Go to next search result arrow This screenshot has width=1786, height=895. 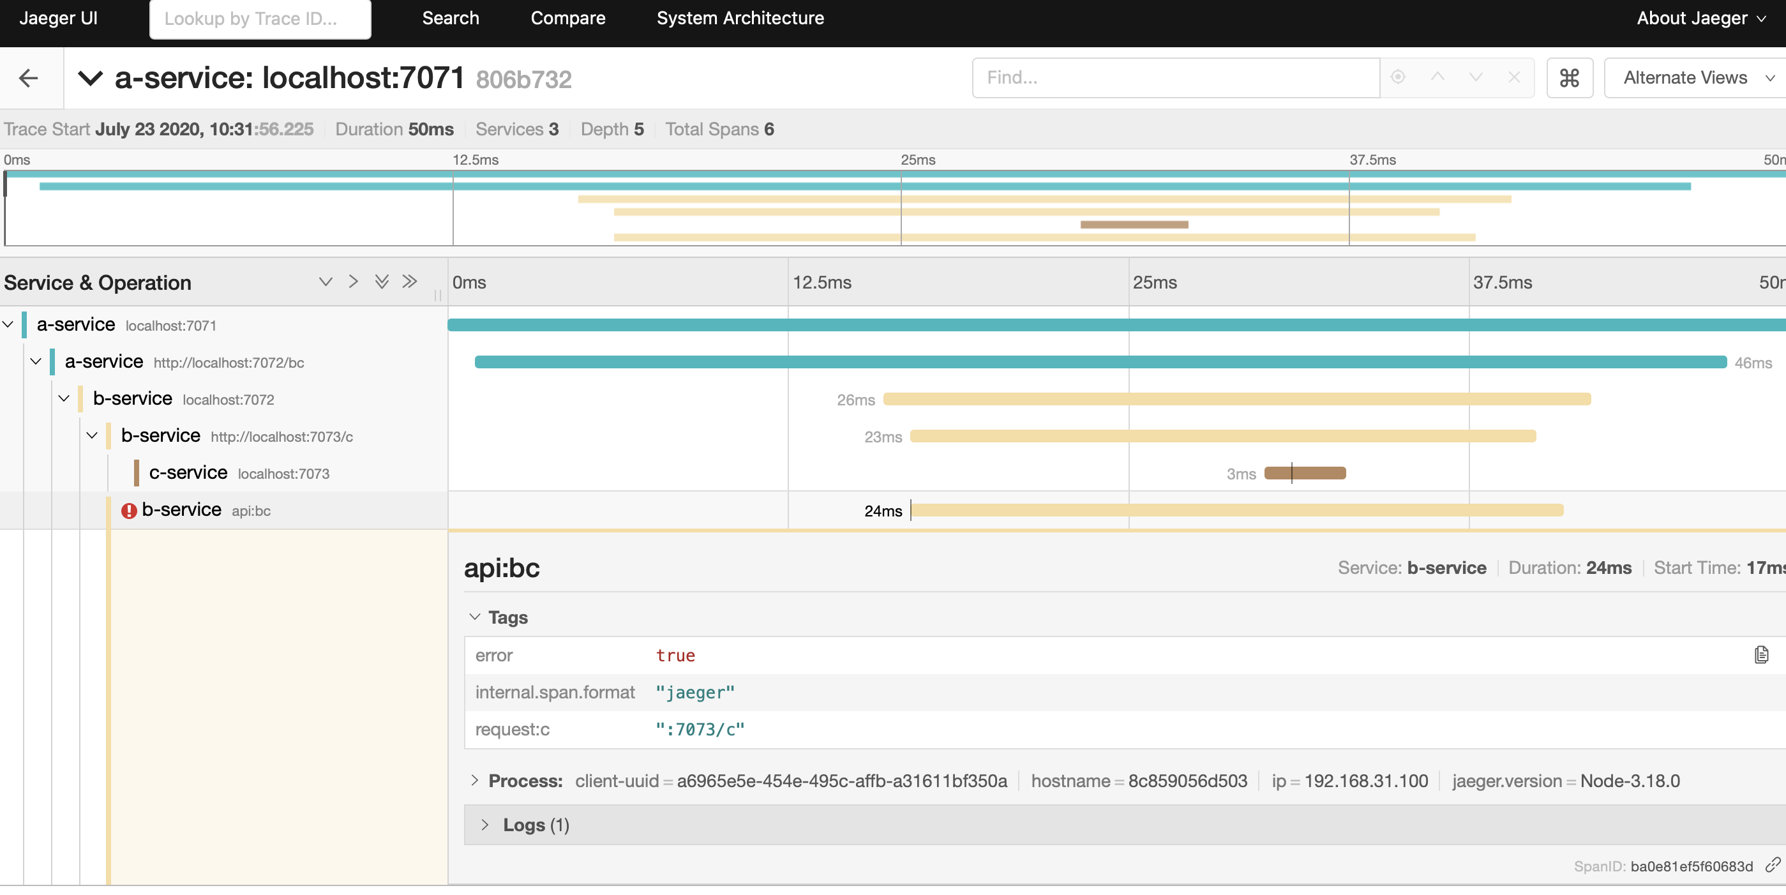click(x=1475, y=77)
